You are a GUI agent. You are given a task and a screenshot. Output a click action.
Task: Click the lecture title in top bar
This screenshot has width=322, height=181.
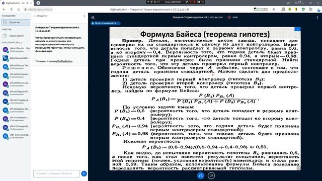coord(198,18)
